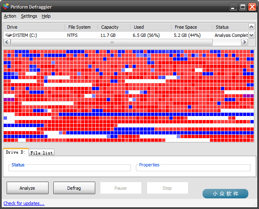Click the Stop button
259x209 pixels.
[167, 188]
